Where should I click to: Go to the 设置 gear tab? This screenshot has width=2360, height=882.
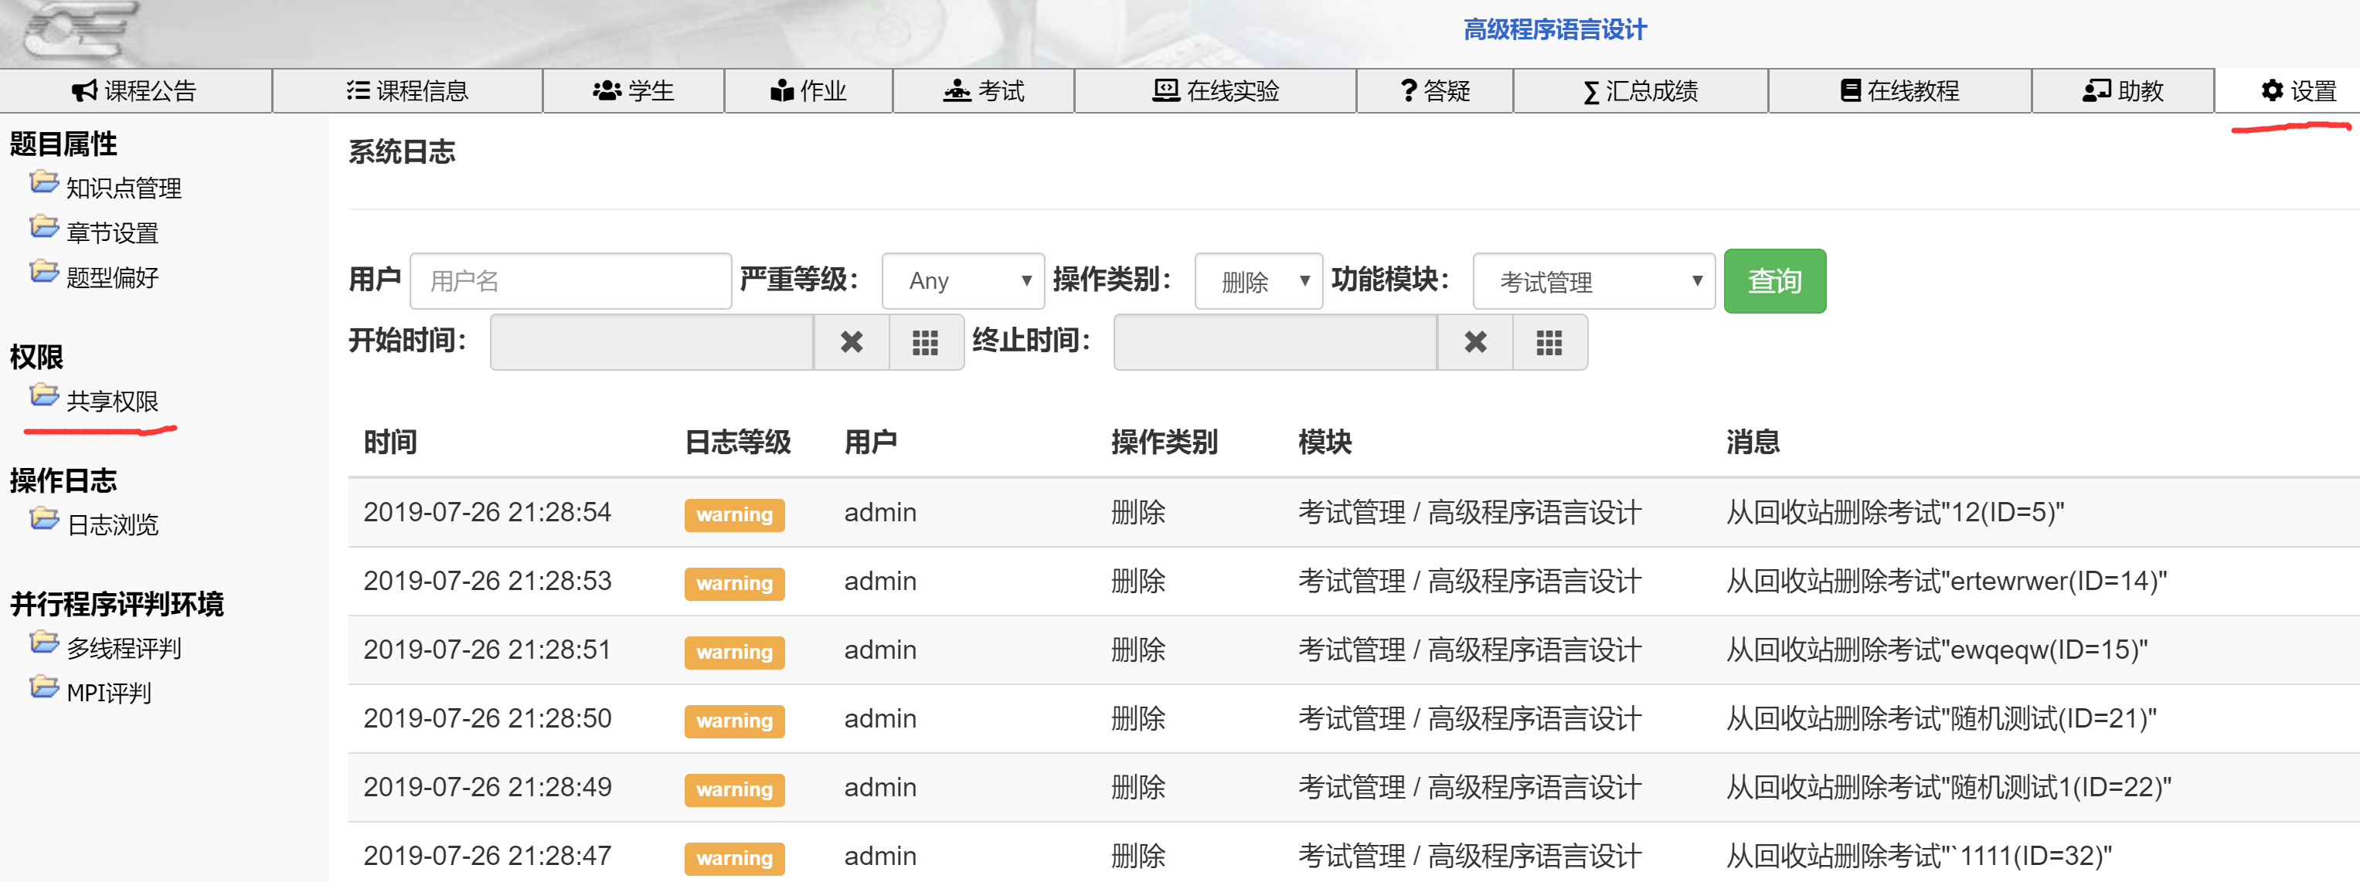click(x=2299, y=90)
